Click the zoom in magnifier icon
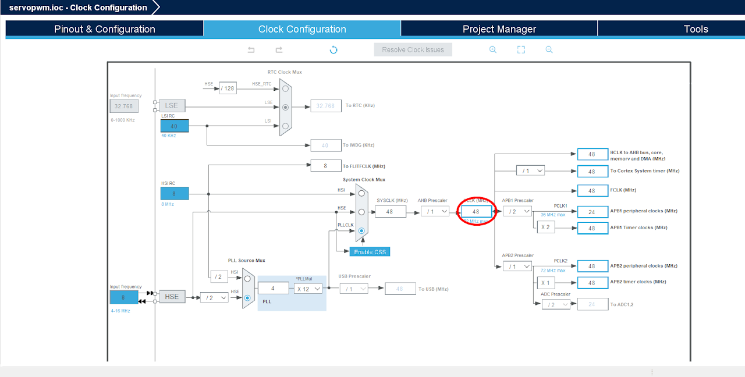The width and height of the screenshot is (745, 377). 493,50
